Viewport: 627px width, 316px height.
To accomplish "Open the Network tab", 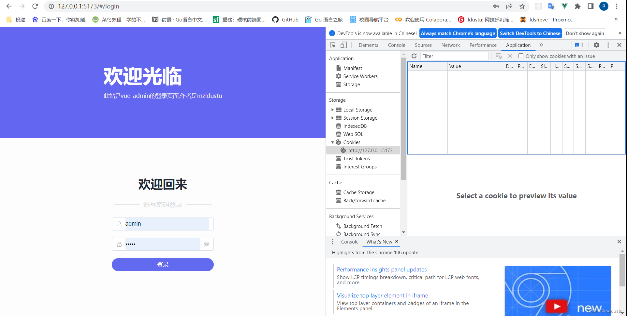I will coord(450,45).
